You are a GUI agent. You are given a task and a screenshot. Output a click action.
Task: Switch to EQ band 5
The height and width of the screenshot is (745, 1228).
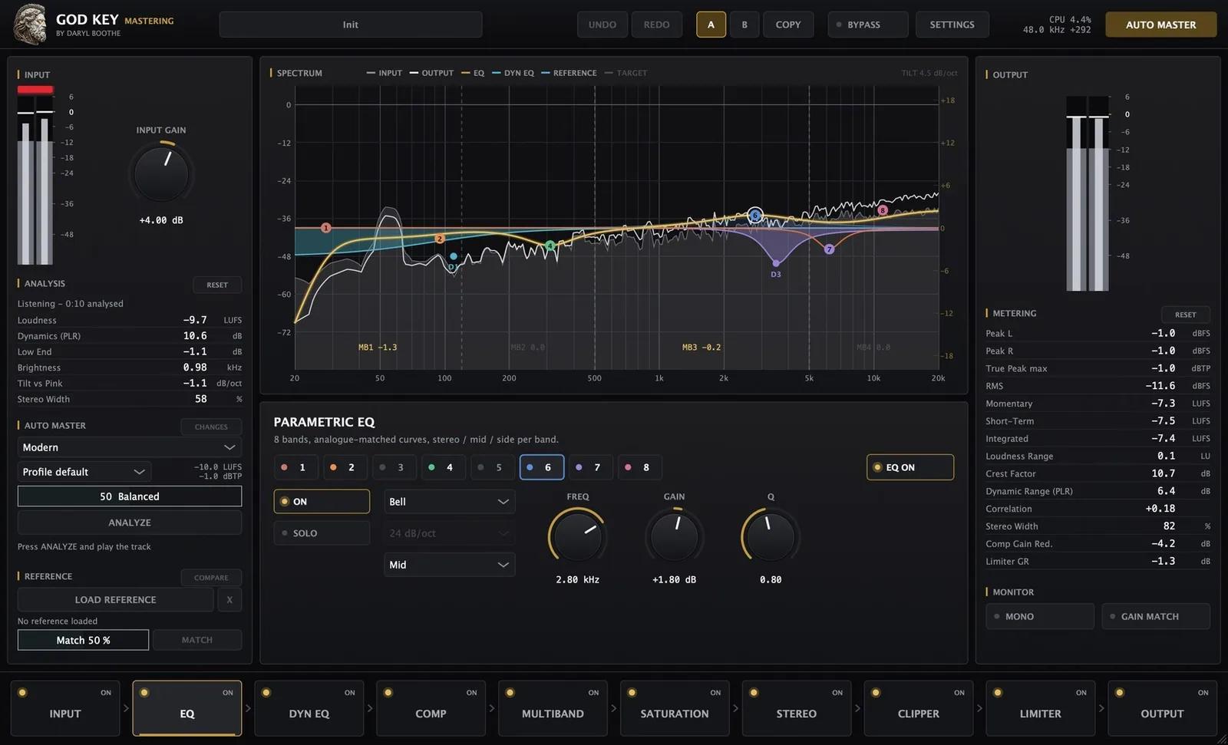(493, 467)
